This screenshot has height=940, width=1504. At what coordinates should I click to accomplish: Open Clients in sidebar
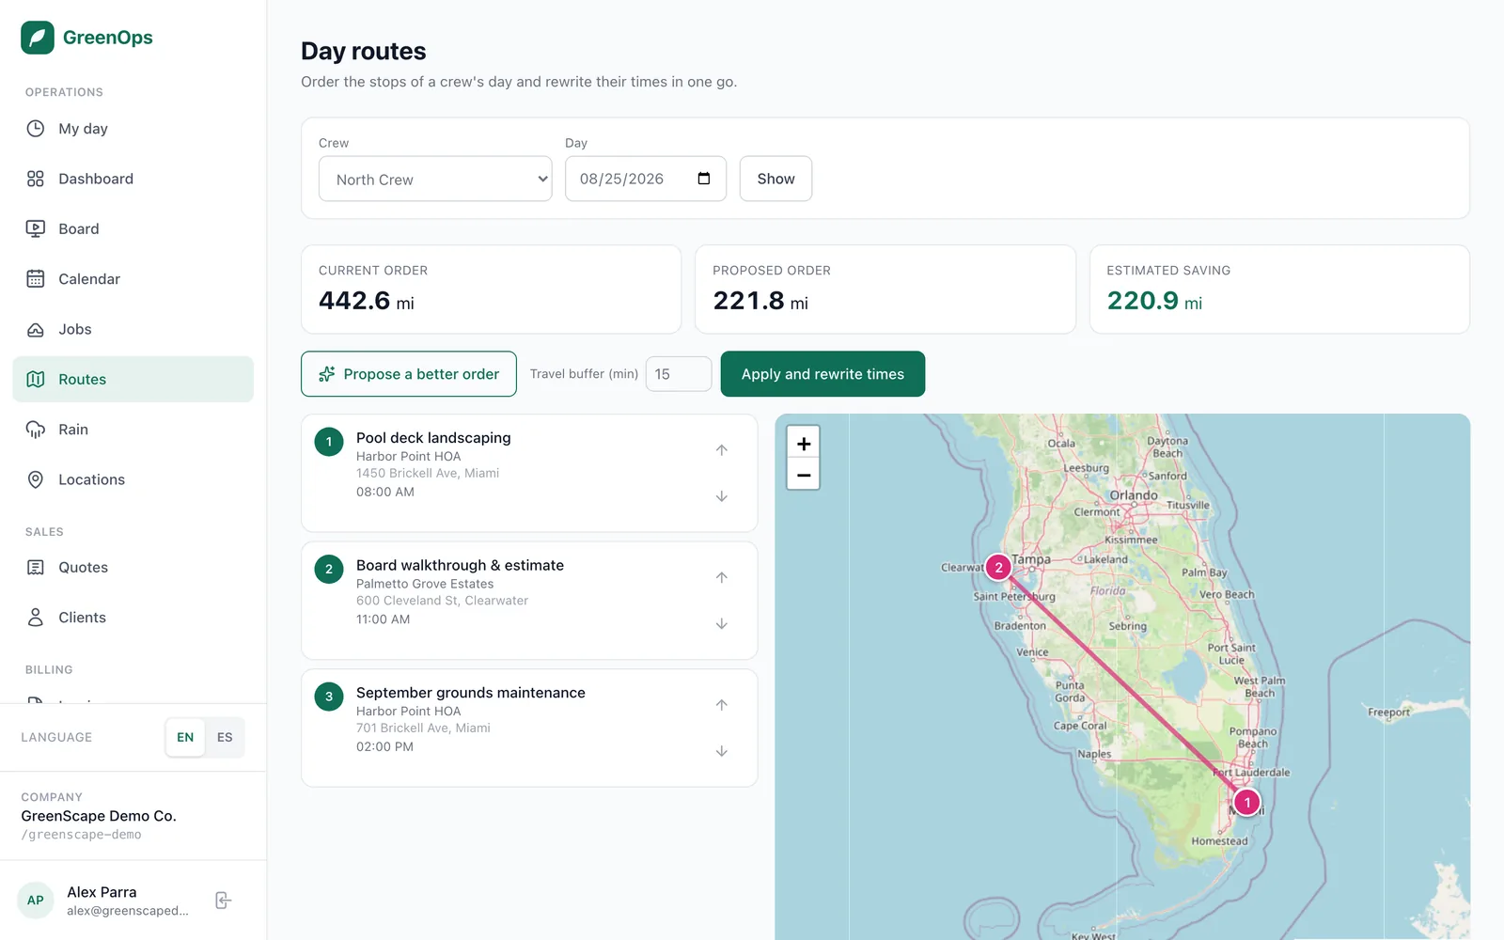click(x=133, y=618)
